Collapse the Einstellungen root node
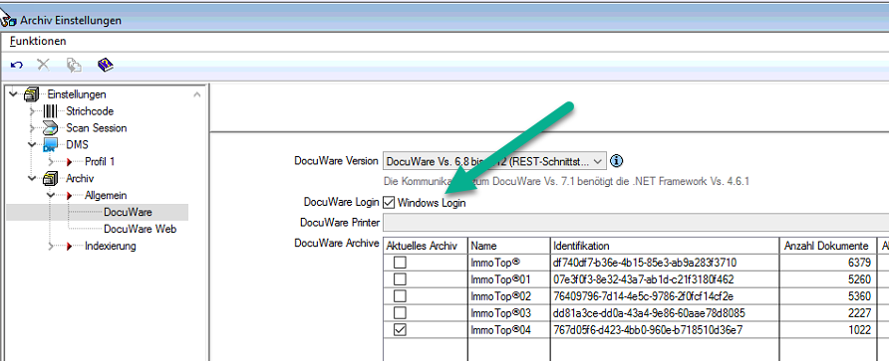 pyautogui.click(x=14, y=93)
